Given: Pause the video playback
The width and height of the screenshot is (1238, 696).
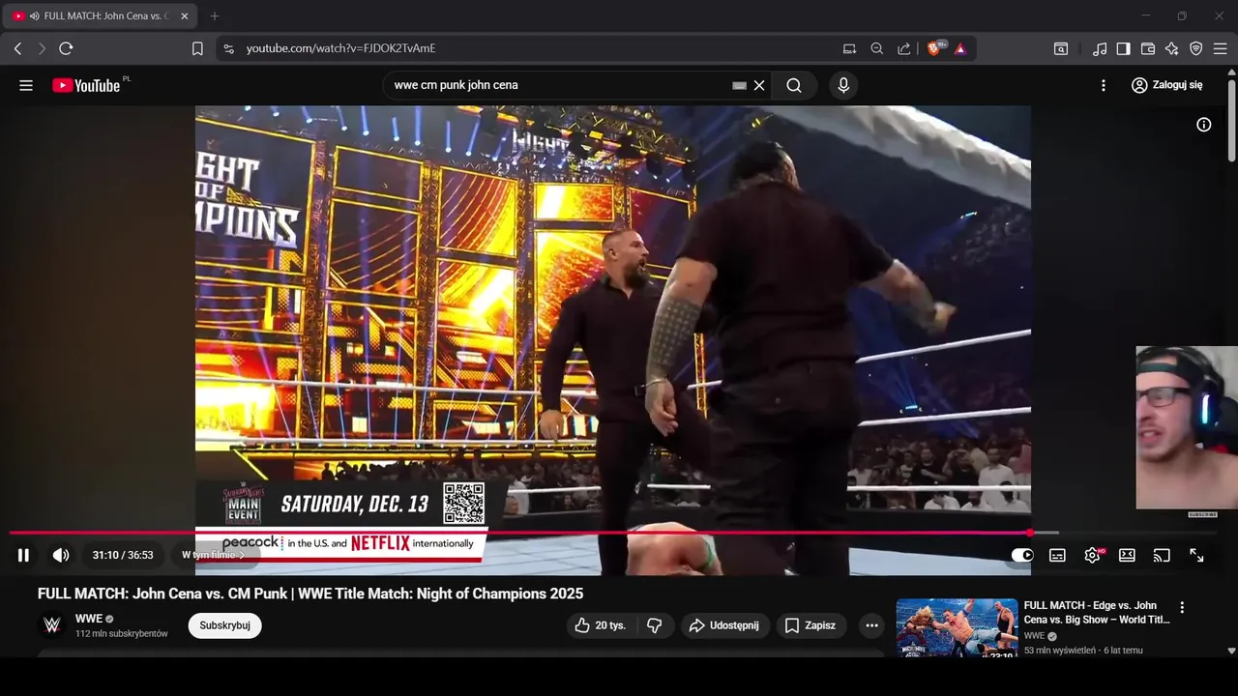Looking at the screenshot, I should click(x=23, y=555).
